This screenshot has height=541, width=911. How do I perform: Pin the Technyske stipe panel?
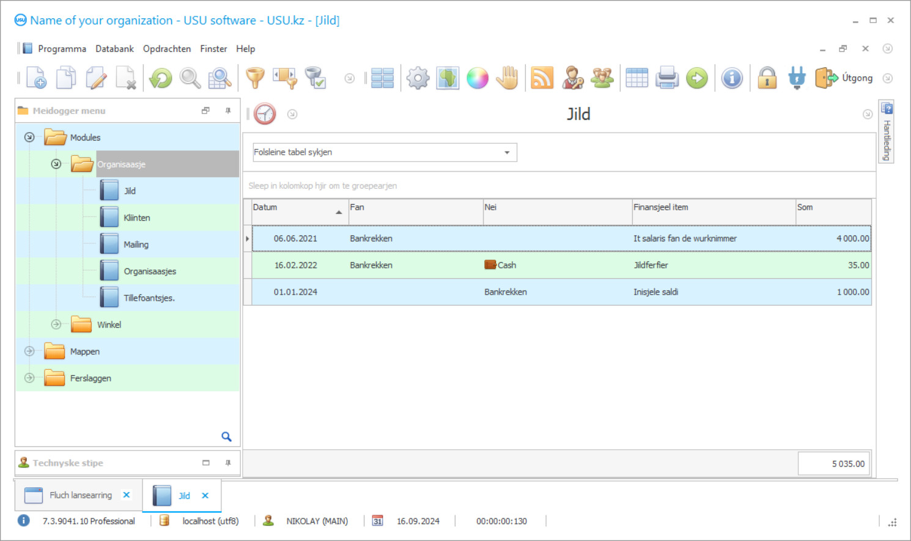tap(228, 463)
